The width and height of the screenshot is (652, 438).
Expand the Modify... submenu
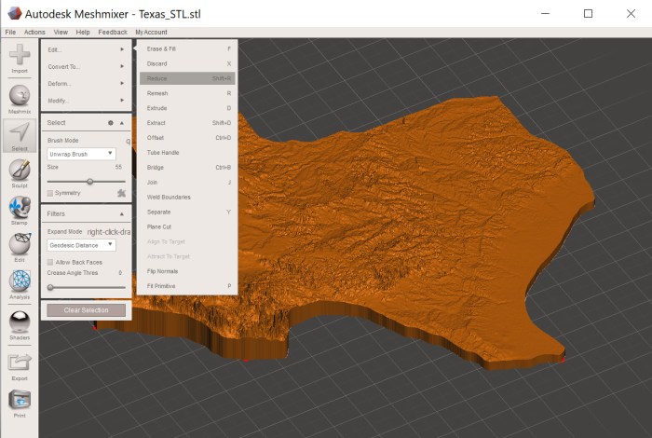point(86,101)
